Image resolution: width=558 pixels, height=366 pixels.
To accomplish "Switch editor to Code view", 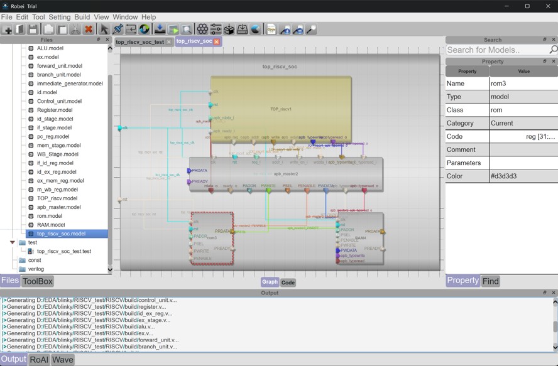I will [288, 283].
